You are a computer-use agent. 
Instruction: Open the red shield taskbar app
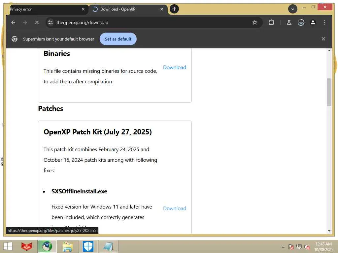[x=27, y=246]
